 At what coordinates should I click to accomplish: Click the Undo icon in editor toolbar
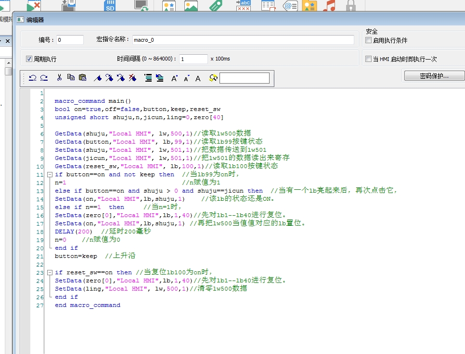point(33,78)
